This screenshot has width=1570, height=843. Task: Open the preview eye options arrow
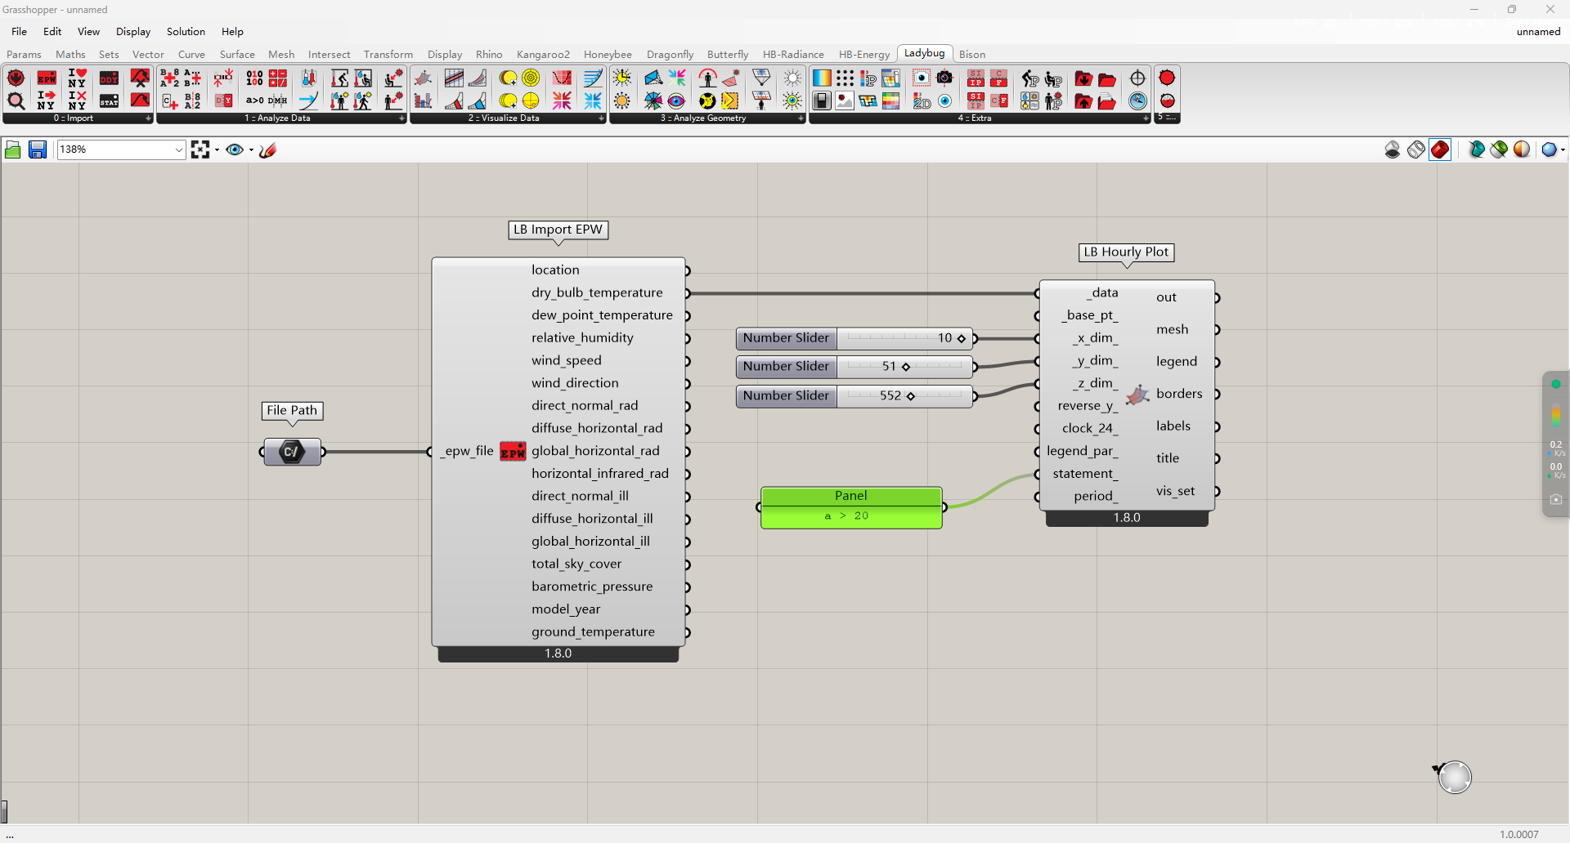[251, 150]
